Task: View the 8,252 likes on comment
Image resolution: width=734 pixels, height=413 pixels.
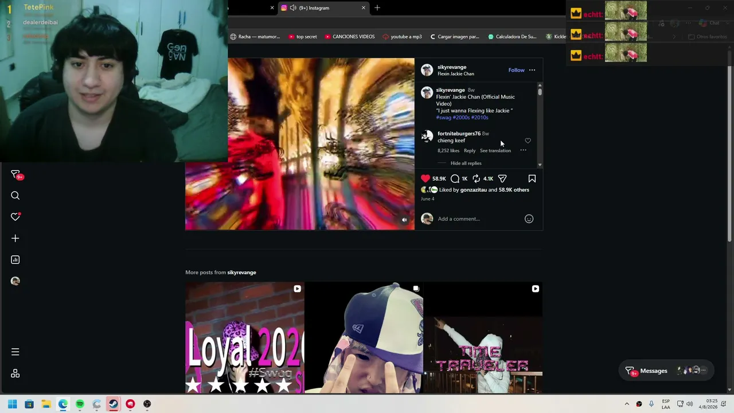Action: coord(448,150)
